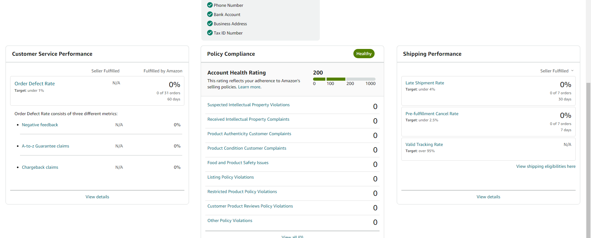The width and height of the screenshot is (591, 238).
Task: Click the Customer Service Performance heading
Action: coord(52,54)
